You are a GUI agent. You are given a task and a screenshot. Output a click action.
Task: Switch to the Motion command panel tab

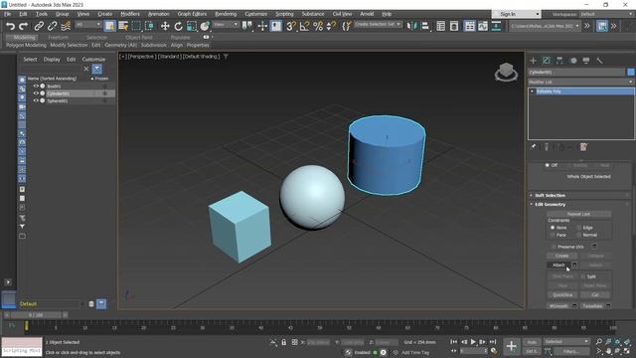pos(573,61)
